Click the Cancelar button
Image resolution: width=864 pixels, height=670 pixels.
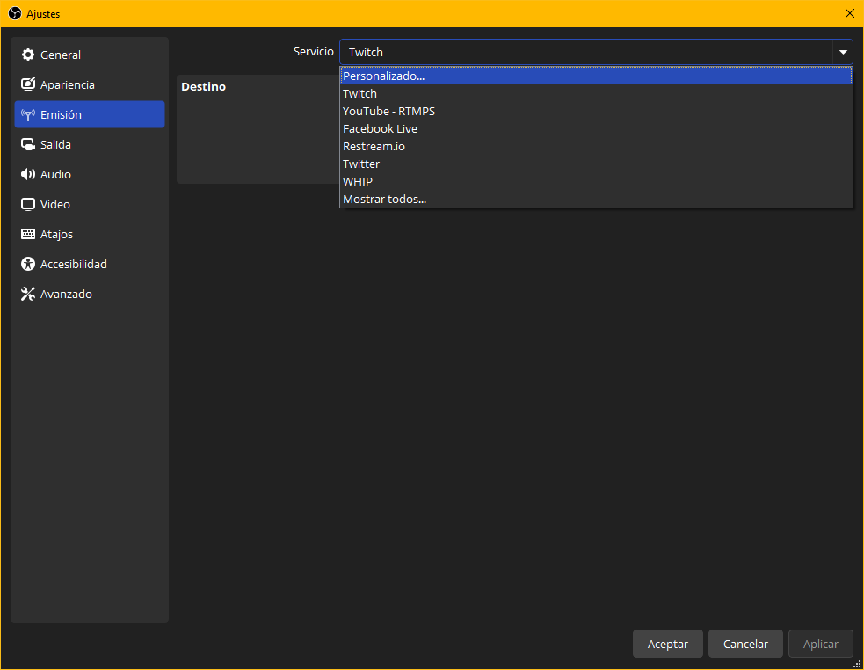tap(745, 644)
